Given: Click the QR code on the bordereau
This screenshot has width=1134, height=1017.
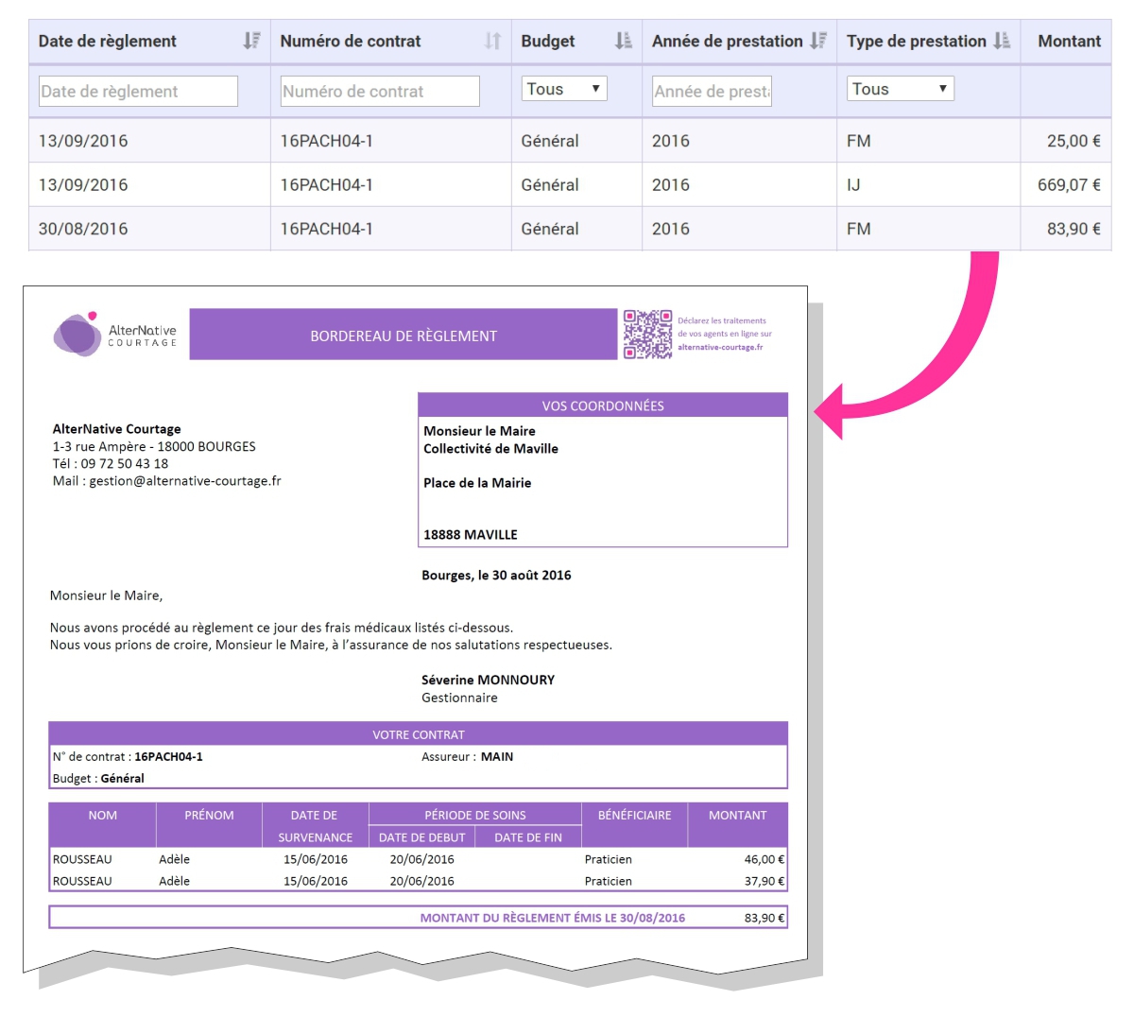Looking at the screenshot, I should (x=647, y=335).
